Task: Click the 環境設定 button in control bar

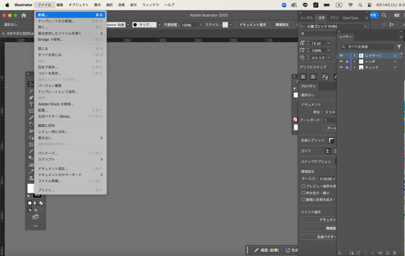Action: (x=282, y=25)
